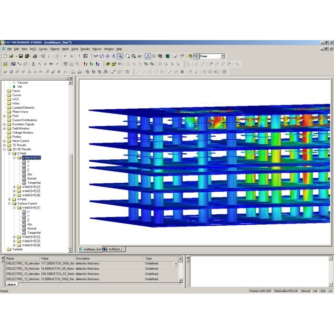The height and width of the screenshot is (334, 334).
Task: Click the red-green transient solver icon
Action: pyautogui.click(x=85, y=64)
